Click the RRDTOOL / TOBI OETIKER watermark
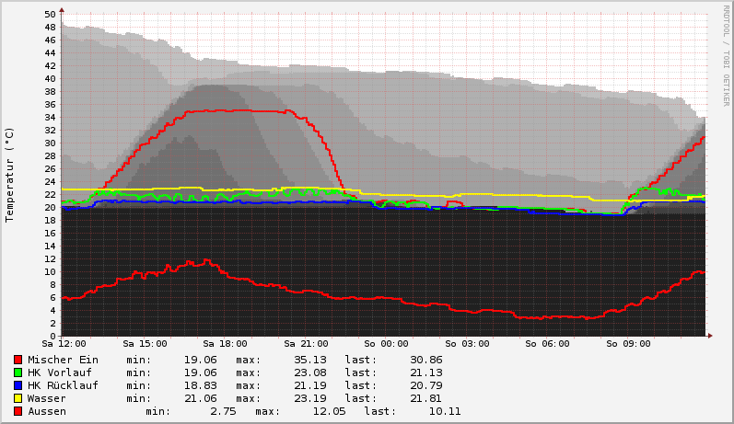 point(726,55)
